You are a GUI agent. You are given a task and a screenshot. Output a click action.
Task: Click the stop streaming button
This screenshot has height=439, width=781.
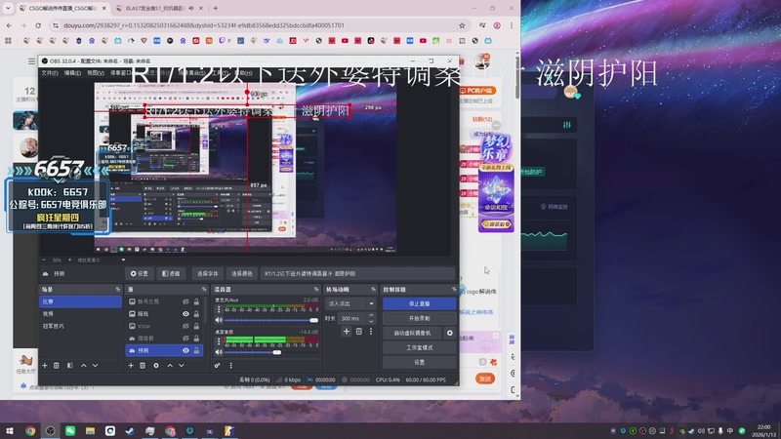419,303
